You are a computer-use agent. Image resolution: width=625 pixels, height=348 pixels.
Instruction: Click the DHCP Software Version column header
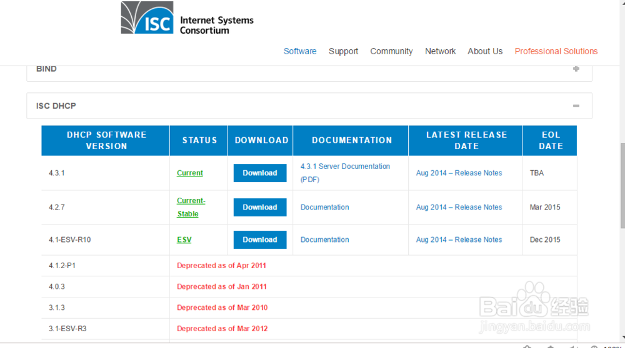[106, 140]
